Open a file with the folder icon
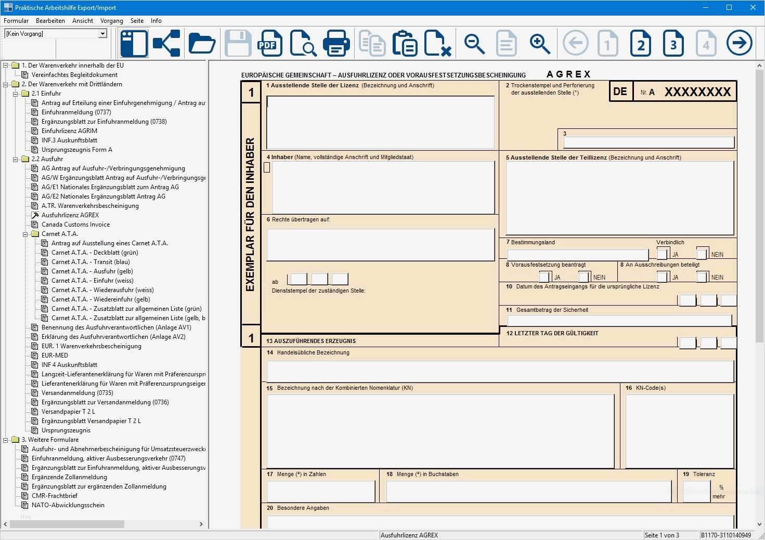Viewport: 765px width, 540px height. [201, 43]
